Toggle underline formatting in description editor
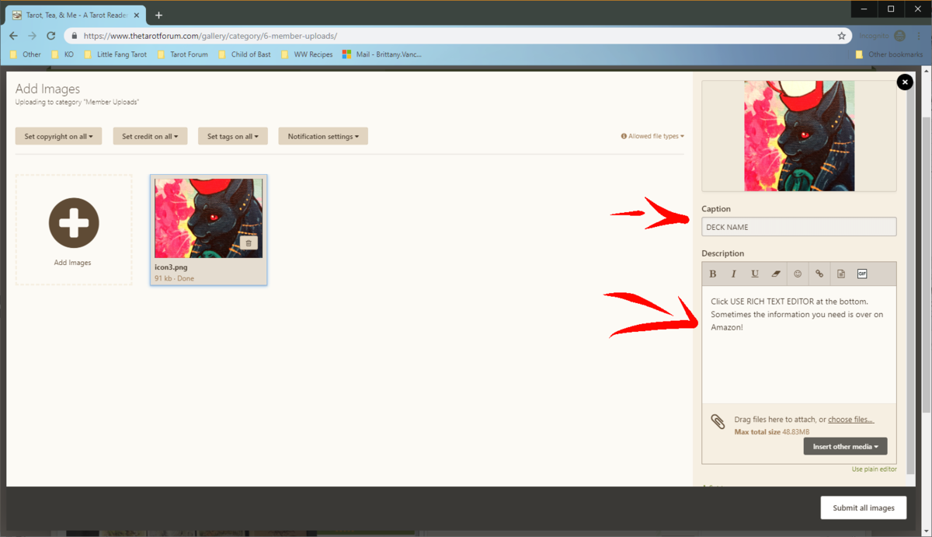Screen dimensions: 932x537 pos(755,274)
